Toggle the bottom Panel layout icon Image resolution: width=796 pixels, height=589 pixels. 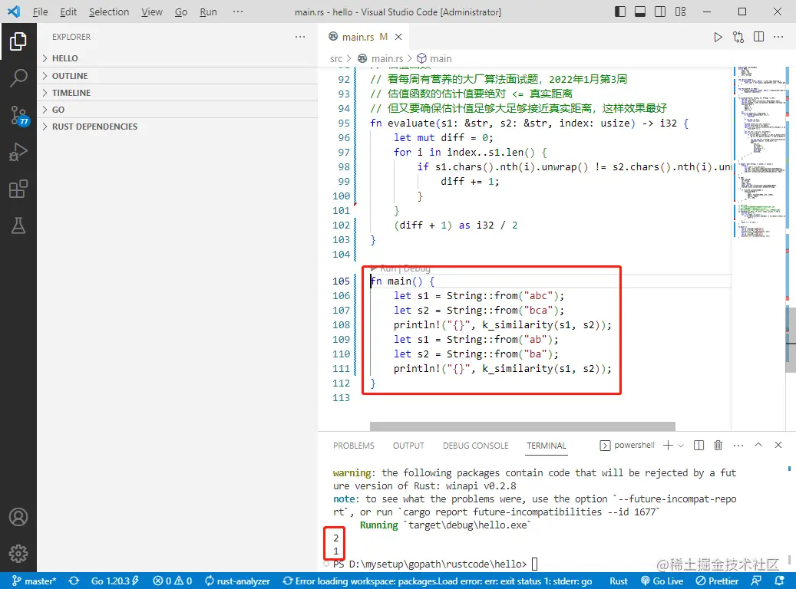(640, 12)
